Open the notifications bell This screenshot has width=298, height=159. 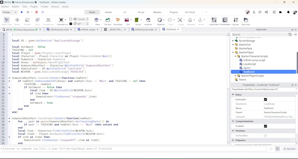[x=288, y=12]
